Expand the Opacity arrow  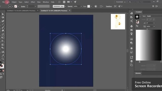pyautogui.click(x=81, y=6)
